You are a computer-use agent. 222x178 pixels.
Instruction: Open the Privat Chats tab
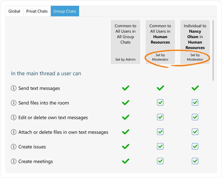[37, 11]
